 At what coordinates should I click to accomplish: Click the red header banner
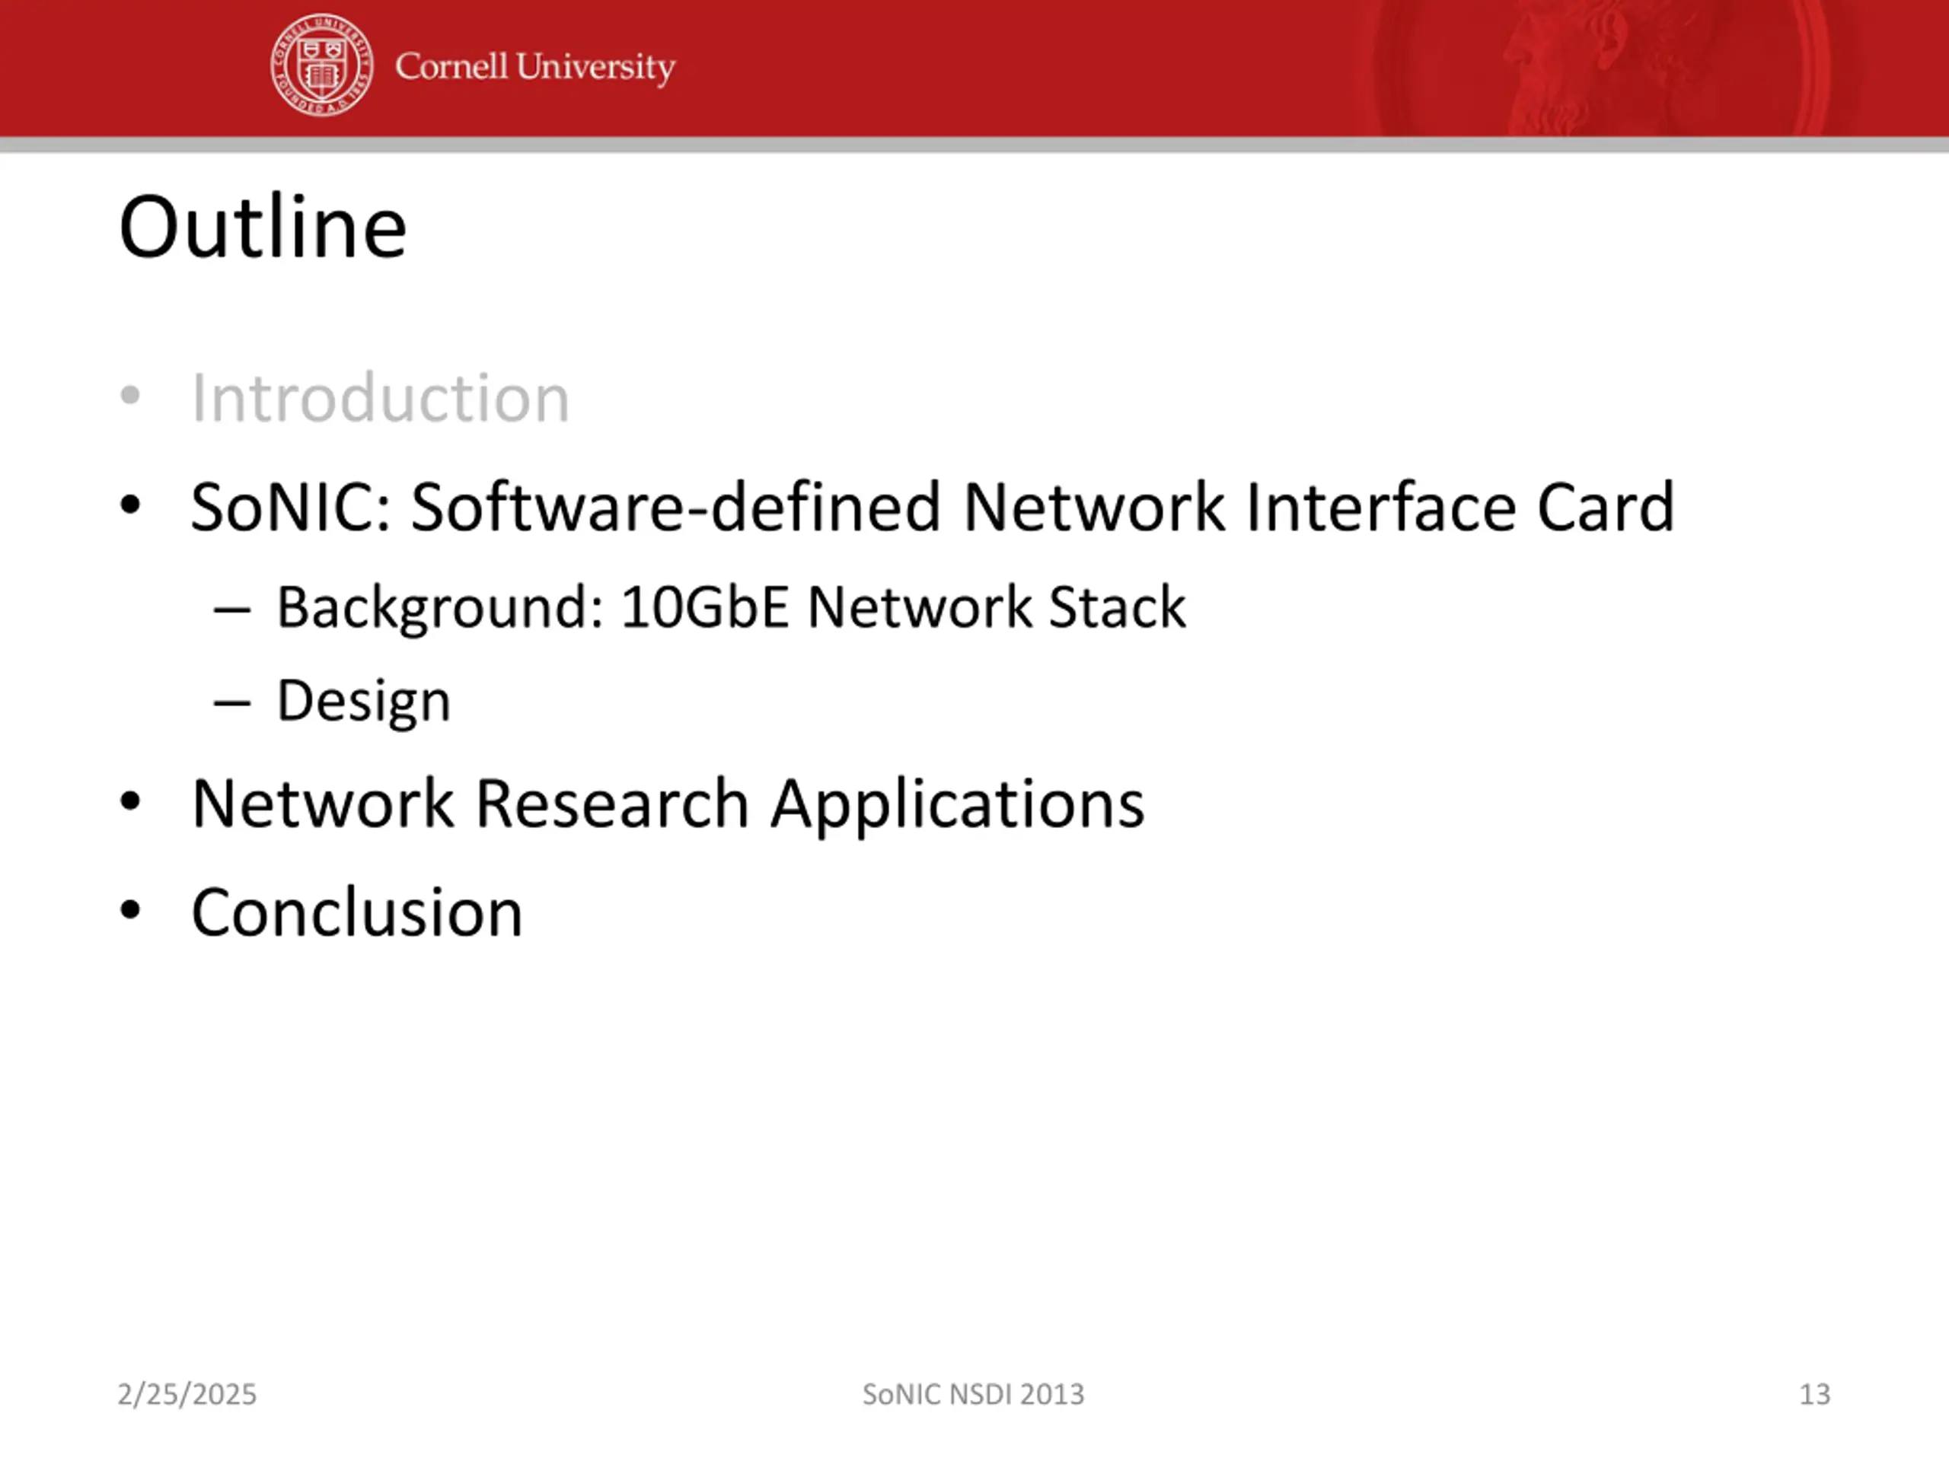pos(974,68)
